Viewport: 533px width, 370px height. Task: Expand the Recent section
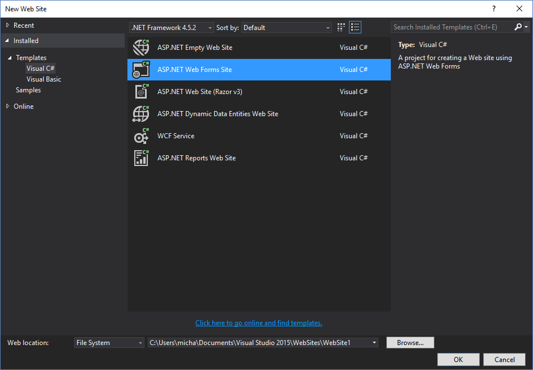pyautogui.click(x=7, y=25)
